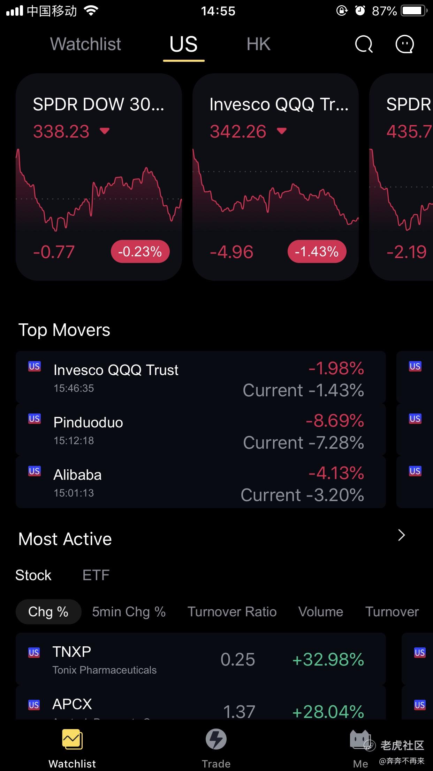Open the Invesco QQQ Trust chart card
The height and width of the screenshot is (771, 433).
point(275,177)
